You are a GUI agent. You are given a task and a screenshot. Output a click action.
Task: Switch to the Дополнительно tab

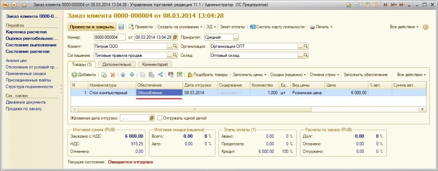tap(117, 64)
